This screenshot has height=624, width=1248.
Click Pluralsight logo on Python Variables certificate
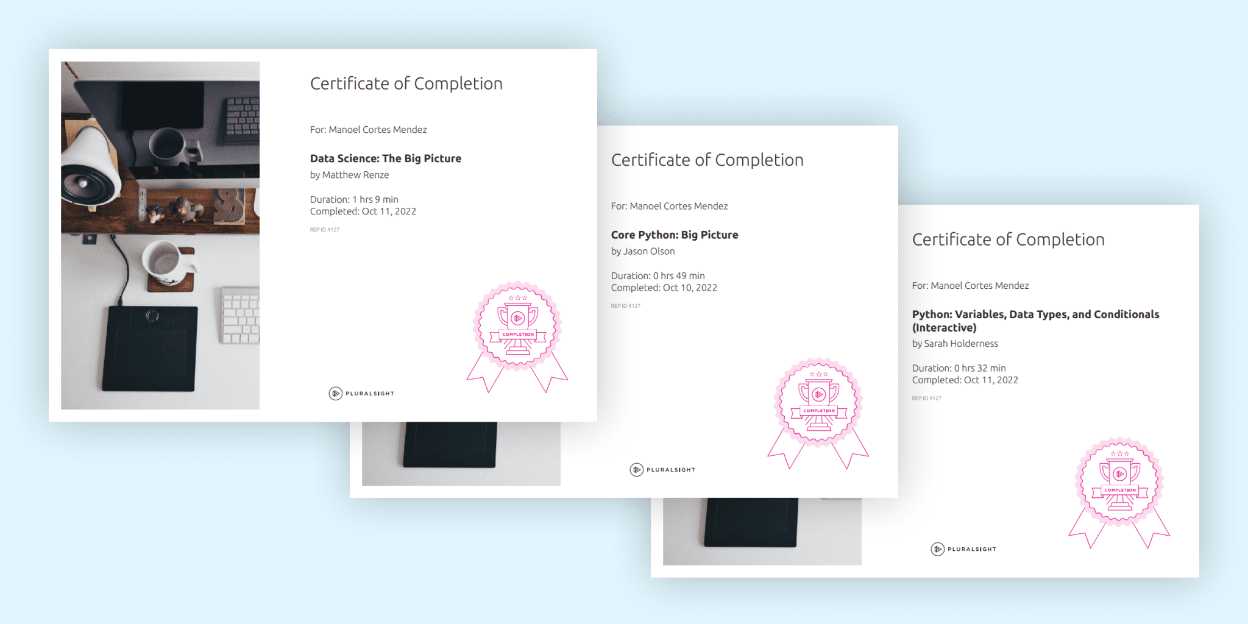963,549
